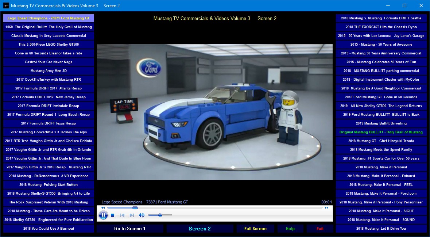
Task: Play 2017 Formula DRIFT Irwindale Recap
Action: [x=49, y=106]
